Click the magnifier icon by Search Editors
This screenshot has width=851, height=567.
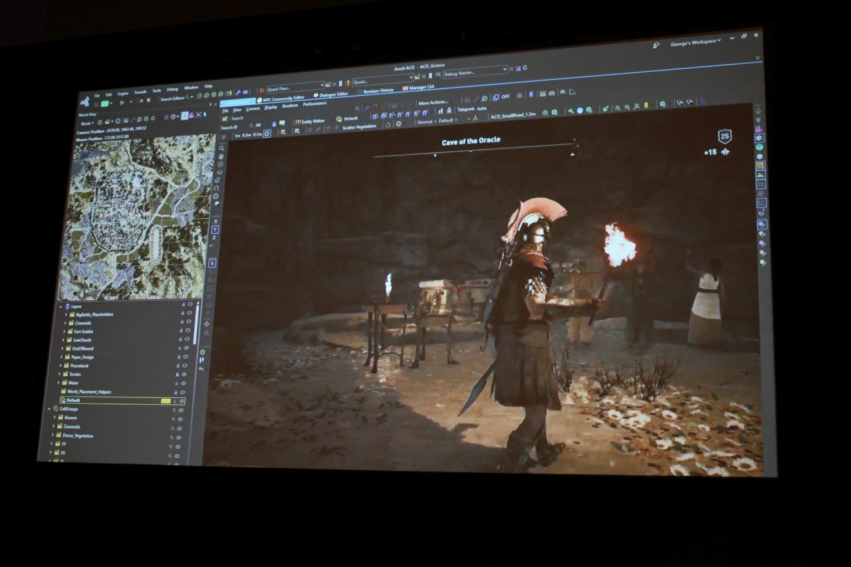point(187,97)
